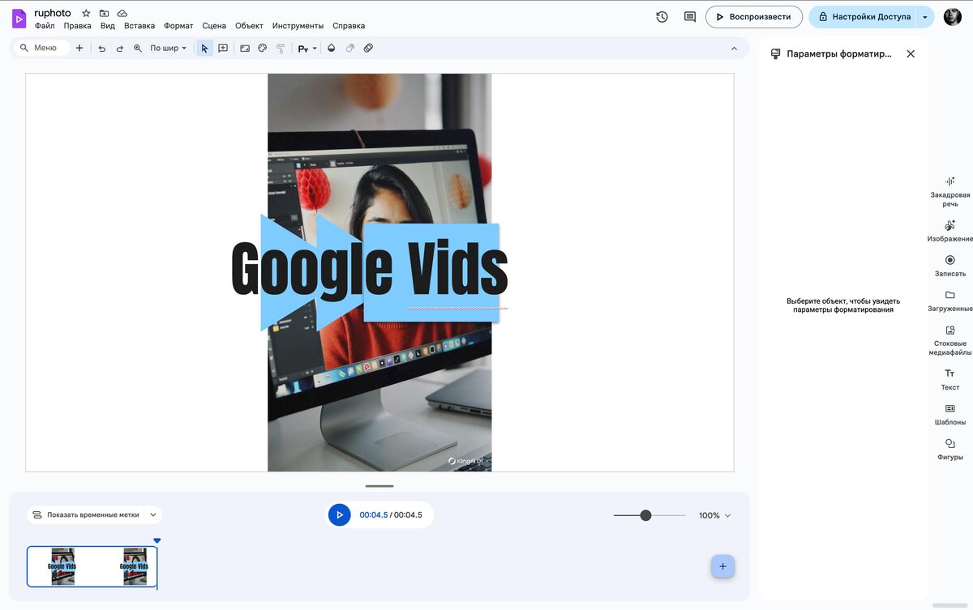Adjust the timeline zoom slider

645,515
